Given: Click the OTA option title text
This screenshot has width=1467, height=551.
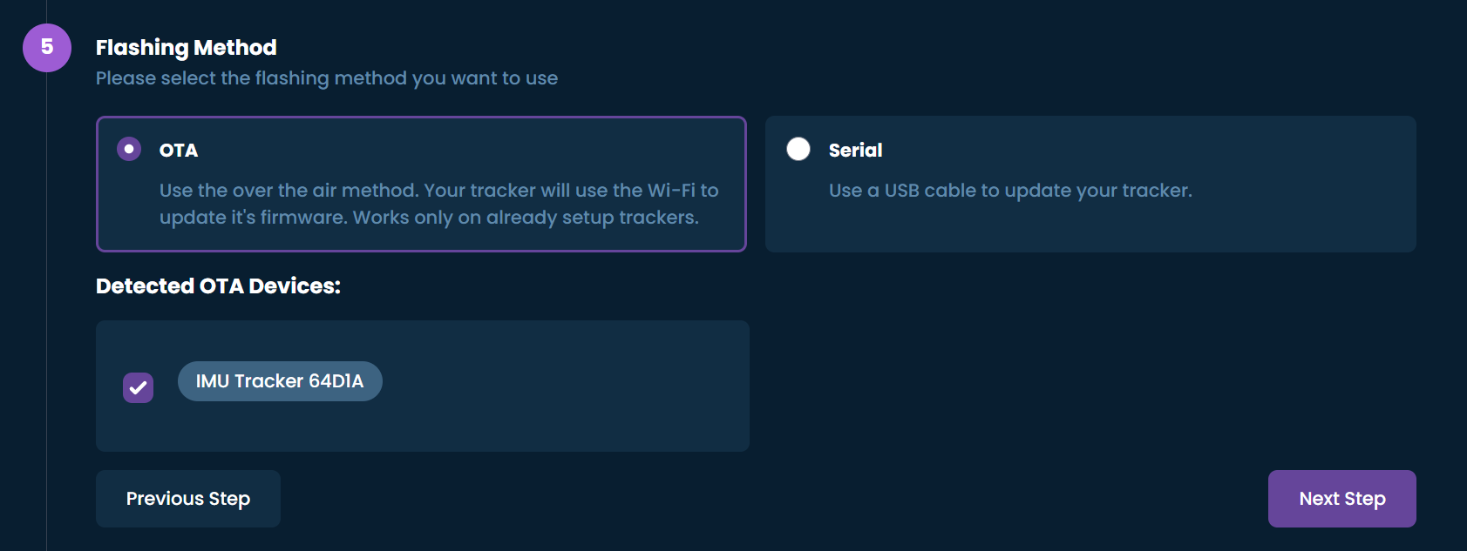Looking at the screenshot, I should (179, 151).
